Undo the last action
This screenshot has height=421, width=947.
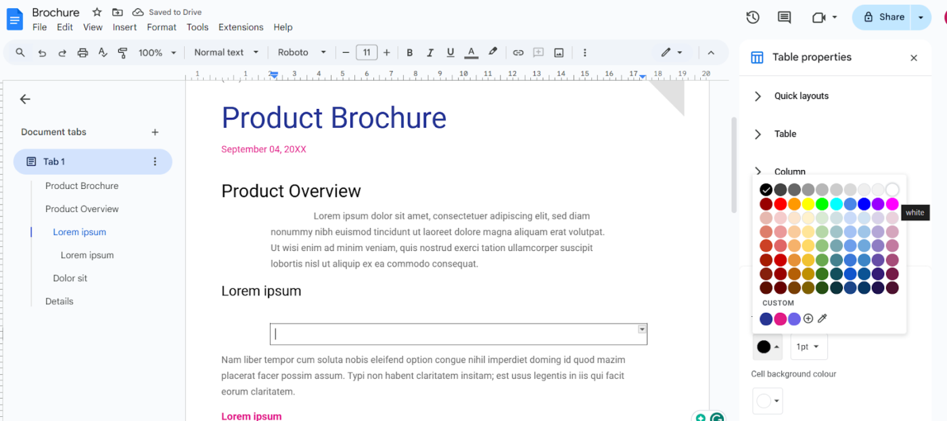(x=42, y=52)
